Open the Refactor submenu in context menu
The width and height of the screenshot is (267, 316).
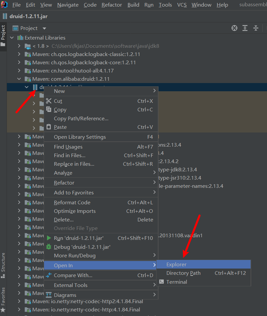coord(101,183)
